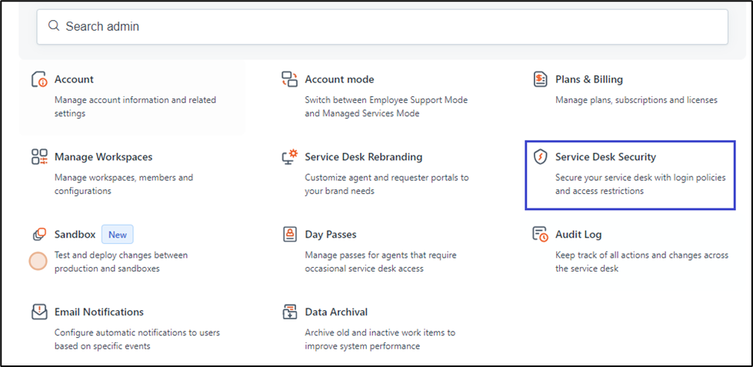Click the Manage Workspaces icon
Image resolution: width=753 pixels, height=367 pixels.
pyautogui.click(x=39, y=157)
